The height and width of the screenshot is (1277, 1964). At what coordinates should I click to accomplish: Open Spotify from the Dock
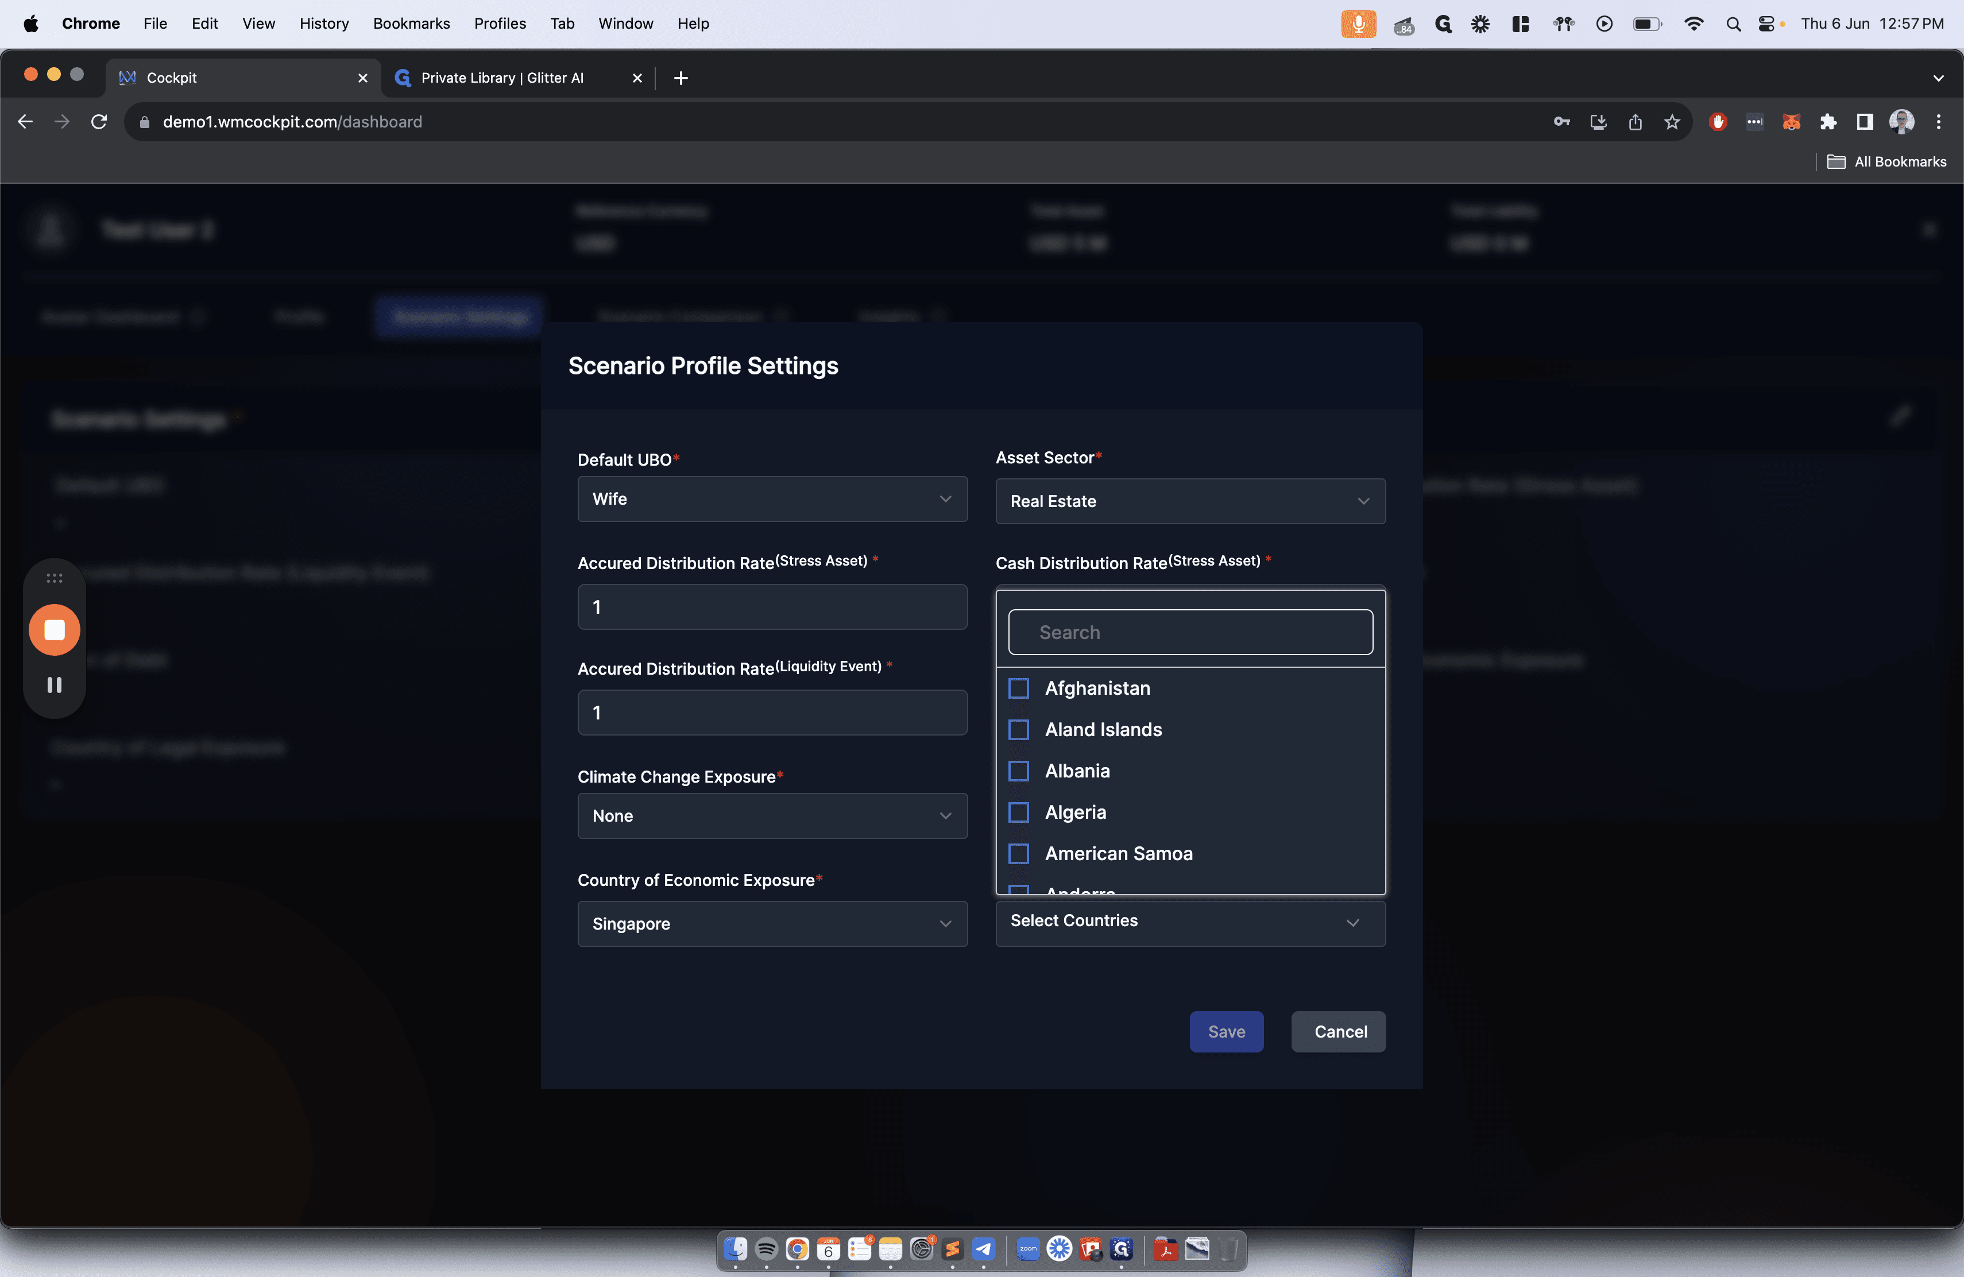click(x=766, y=1249)
